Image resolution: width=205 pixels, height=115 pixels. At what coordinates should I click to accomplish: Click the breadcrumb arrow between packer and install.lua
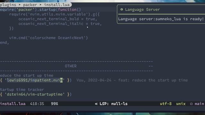(x=40, y=5)
